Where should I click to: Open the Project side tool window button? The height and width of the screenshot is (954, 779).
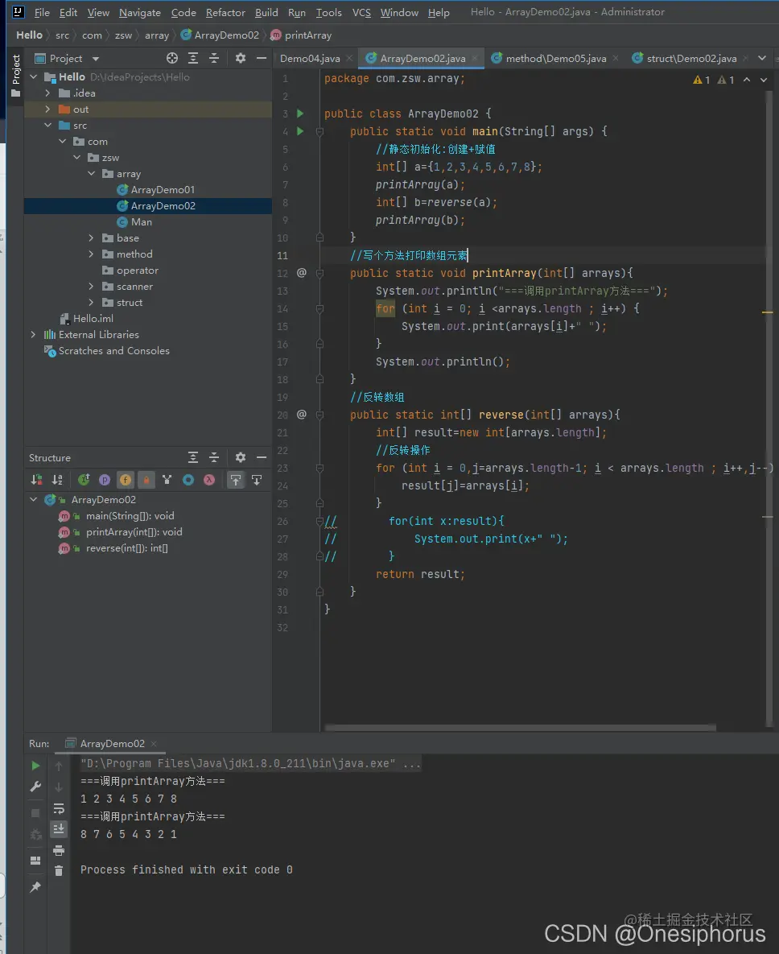tap(16, 76)
